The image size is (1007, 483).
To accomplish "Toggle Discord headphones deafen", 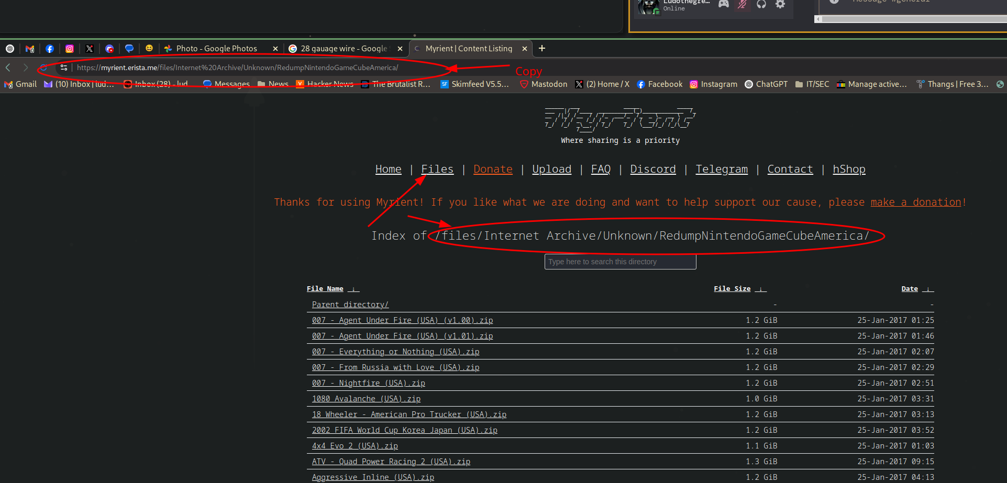I will click(761, 4).
